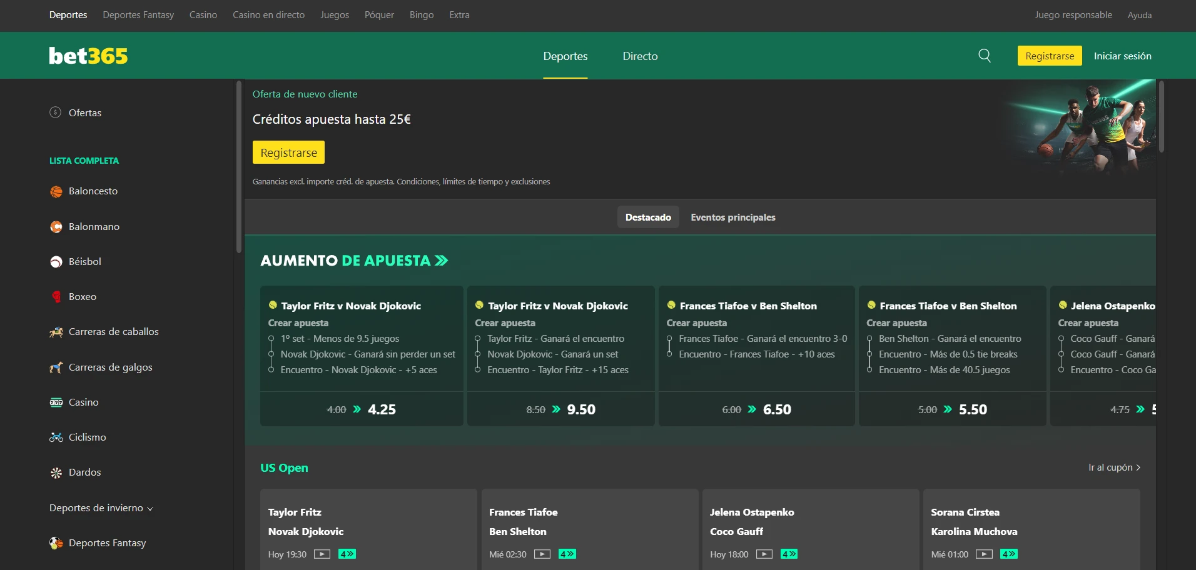Click the Carreras de caballos horse icon
The width and height of the screenshot is (1196, 570).
[x=56, y=332]
